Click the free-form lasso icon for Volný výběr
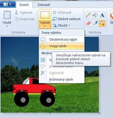 pyautogui.click(x=43, y=46)
